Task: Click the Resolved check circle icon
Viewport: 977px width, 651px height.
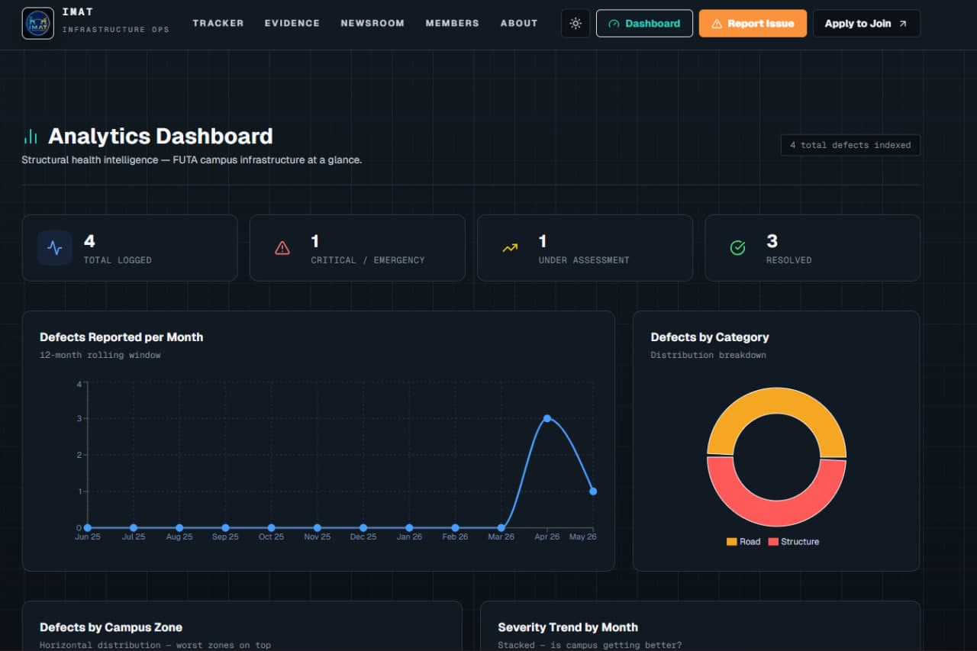Action: pyautogui.click(x=737, y=248)
